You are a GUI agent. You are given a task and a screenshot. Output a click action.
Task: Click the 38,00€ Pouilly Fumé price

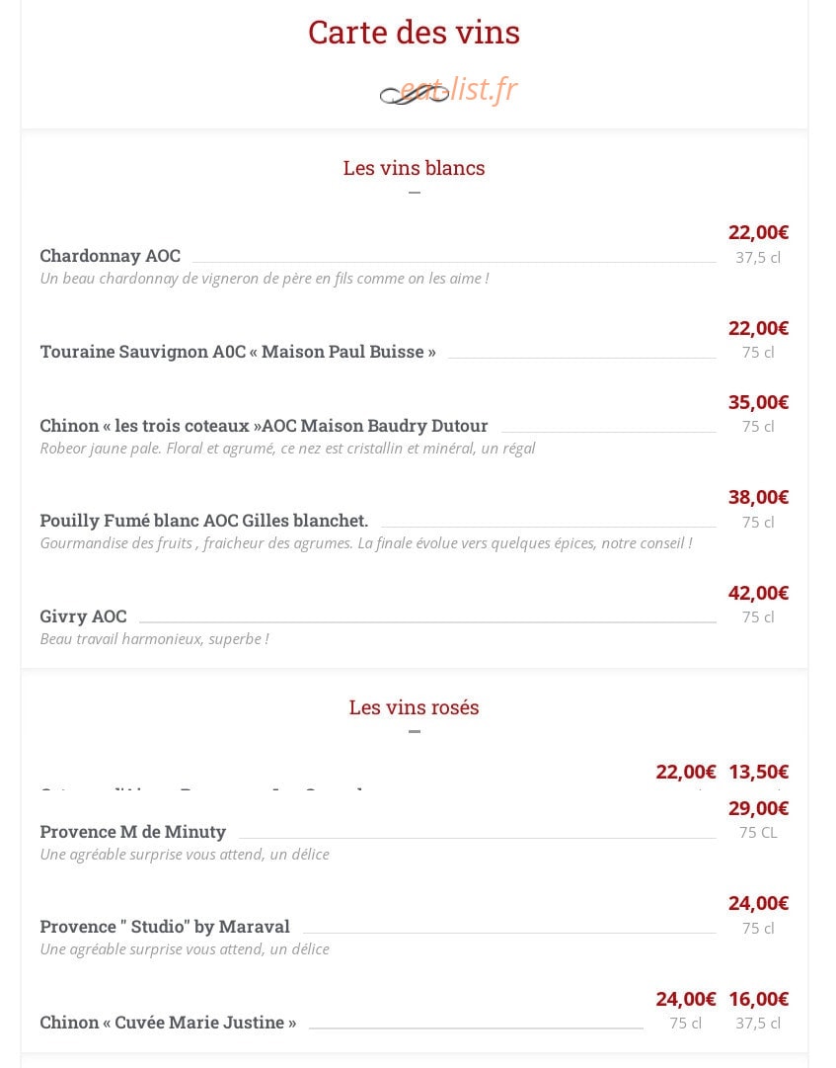tap(758, 497)
